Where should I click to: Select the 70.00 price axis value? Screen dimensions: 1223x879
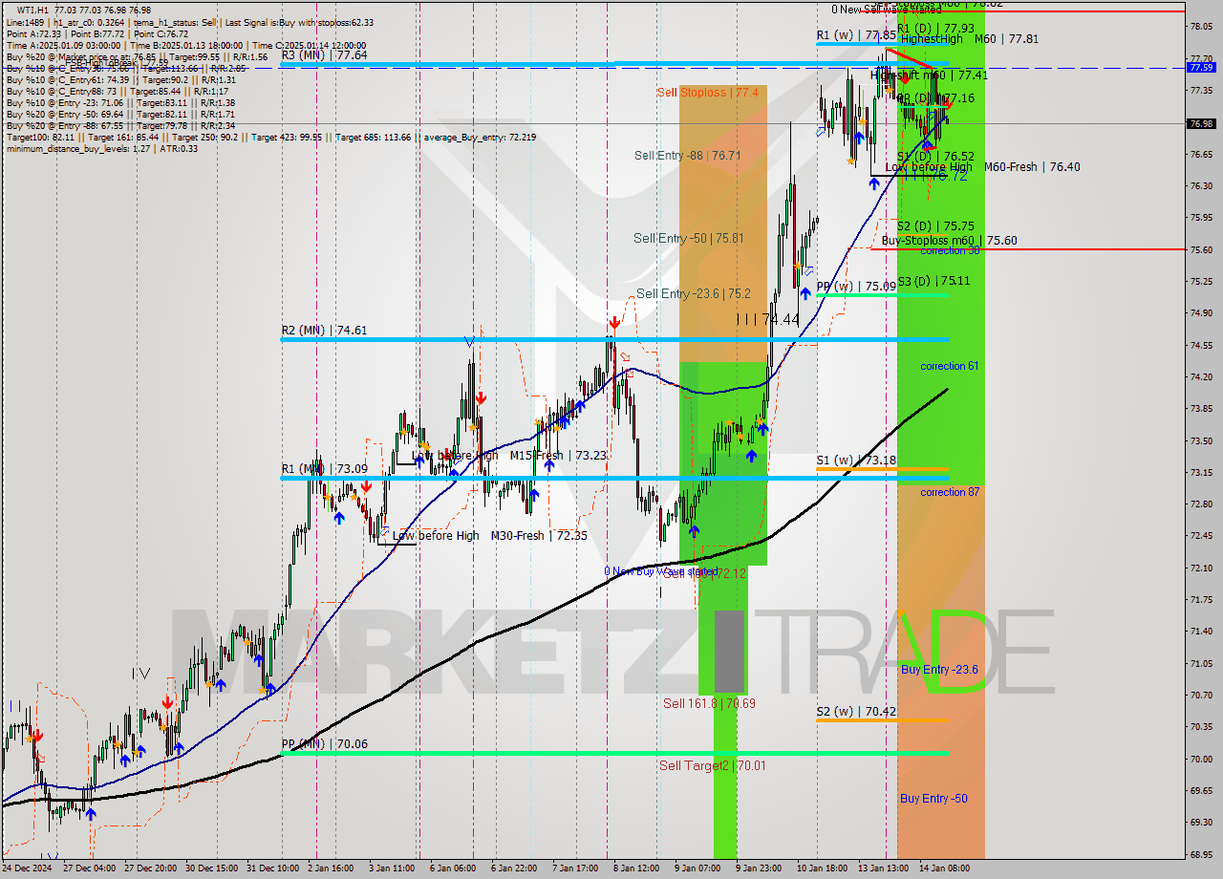1201,759
